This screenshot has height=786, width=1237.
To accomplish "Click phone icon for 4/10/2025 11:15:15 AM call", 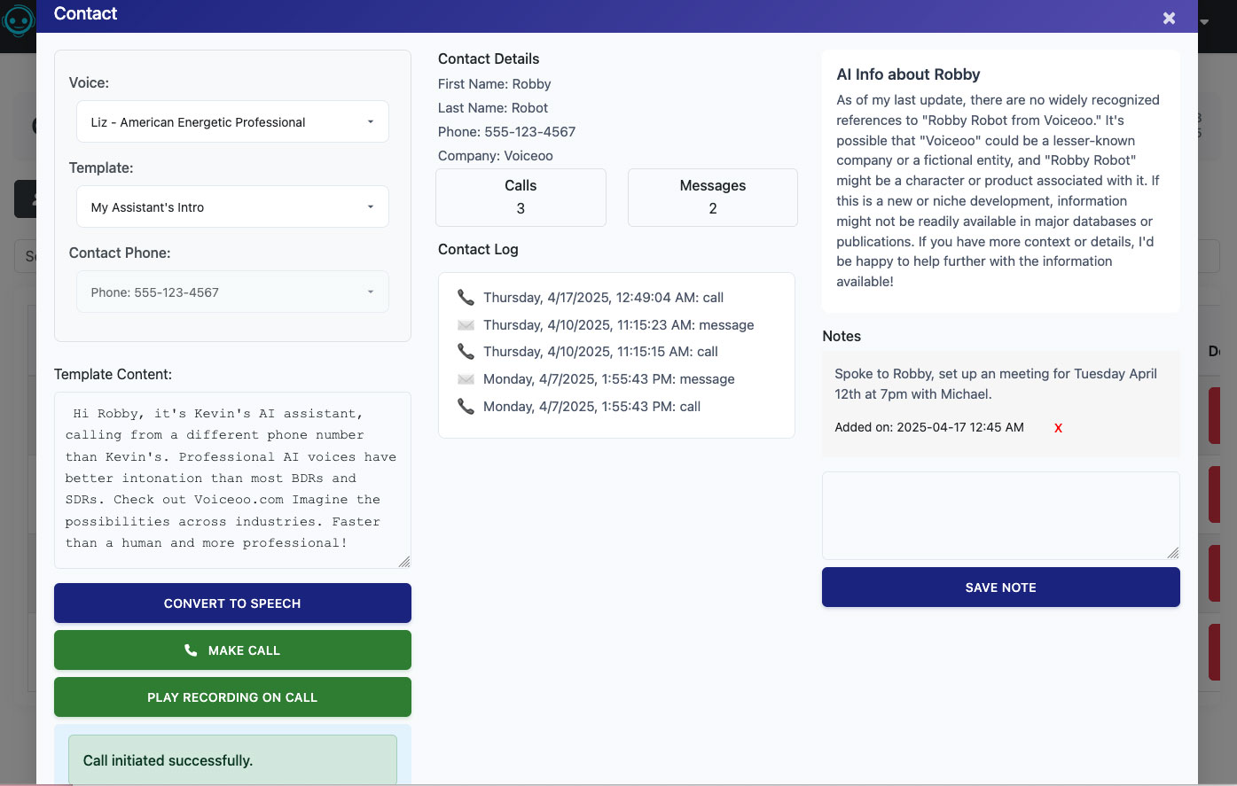I will tap(466, 352).
